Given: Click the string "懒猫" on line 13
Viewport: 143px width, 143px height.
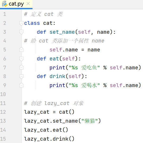Looking at the screenshot, I should (90, 121).
